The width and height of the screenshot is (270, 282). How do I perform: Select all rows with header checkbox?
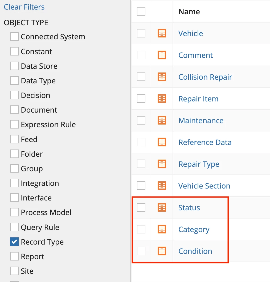(x=141, y=12)
